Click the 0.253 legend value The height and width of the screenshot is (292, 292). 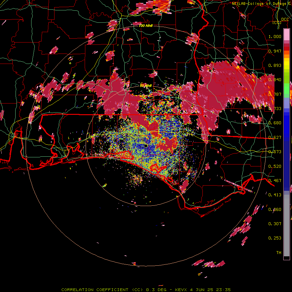click(x=275, y=238)
